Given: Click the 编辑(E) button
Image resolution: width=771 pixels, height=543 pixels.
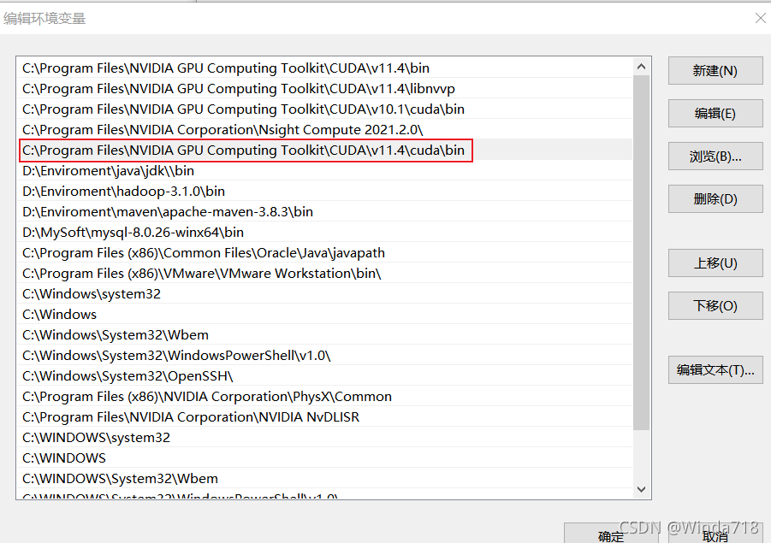Looking at the screenshot, I should point(715,114).
